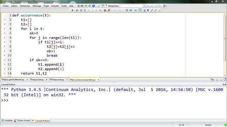Screen dimensions: 227x127
Task: Start debugging with the Debug icon
Action: [77, 10]
